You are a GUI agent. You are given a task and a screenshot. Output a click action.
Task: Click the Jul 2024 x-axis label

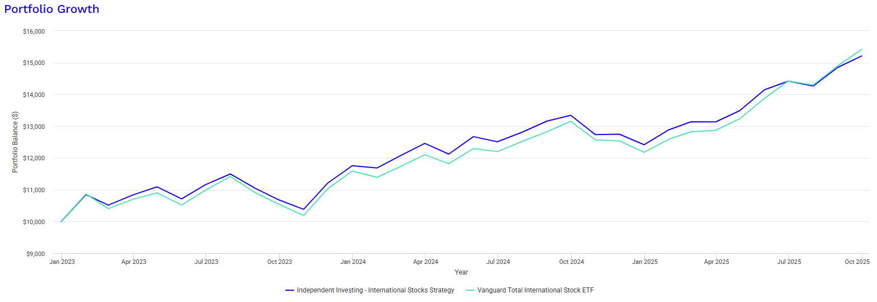pos(498,262)
